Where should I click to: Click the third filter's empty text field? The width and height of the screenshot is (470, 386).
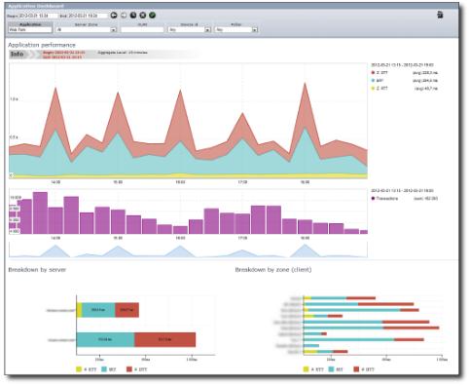click(x=142, y=29)
